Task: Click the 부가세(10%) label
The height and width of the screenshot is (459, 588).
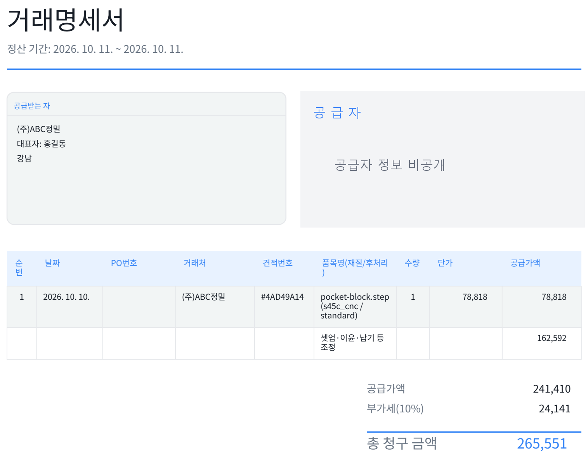Action: [395, 409]
